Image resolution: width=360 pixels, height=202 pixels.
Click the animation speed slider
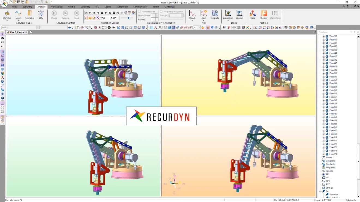(129, 18)
